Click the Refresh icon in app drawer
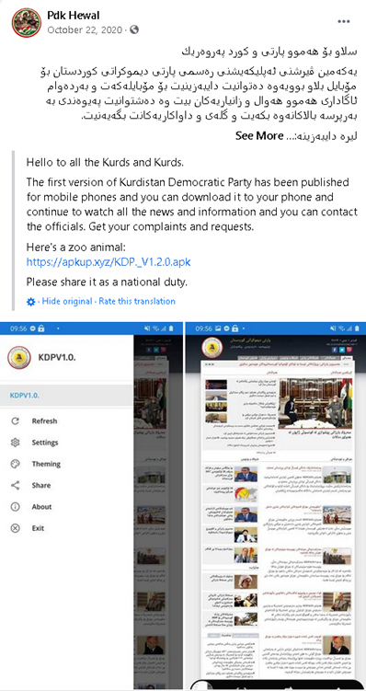 pos(16,420)
